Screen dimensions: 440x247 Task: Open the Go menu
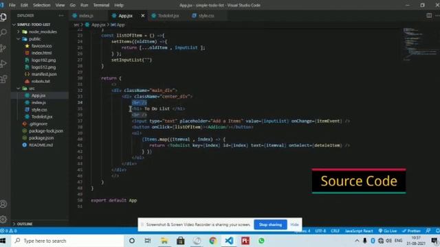(x=72, y=5)
